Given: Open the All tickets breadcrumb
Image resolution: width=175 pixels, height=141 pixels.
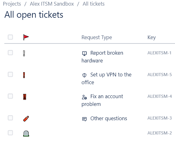Looking at the screenshot, I should tap(93, 4).
